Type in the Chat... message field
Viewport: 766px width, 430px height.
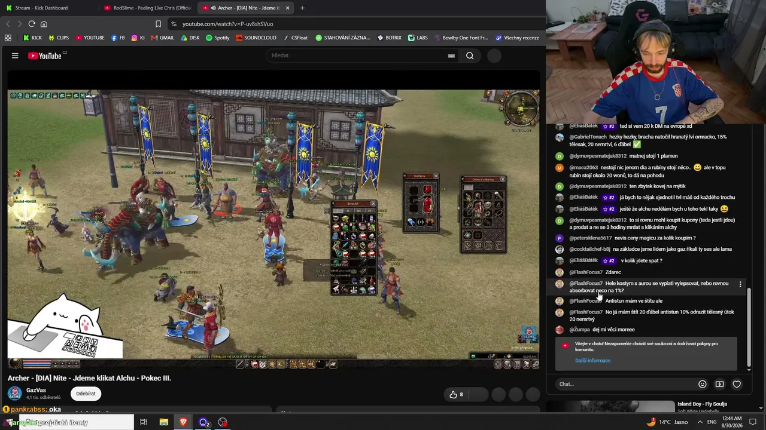coord(625,384)
